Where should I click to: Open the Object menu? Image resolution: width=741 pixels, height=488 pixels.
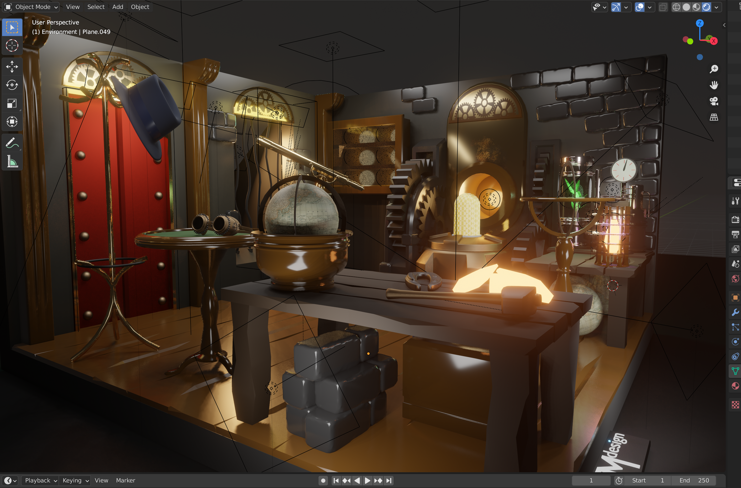tap(140, 7)
